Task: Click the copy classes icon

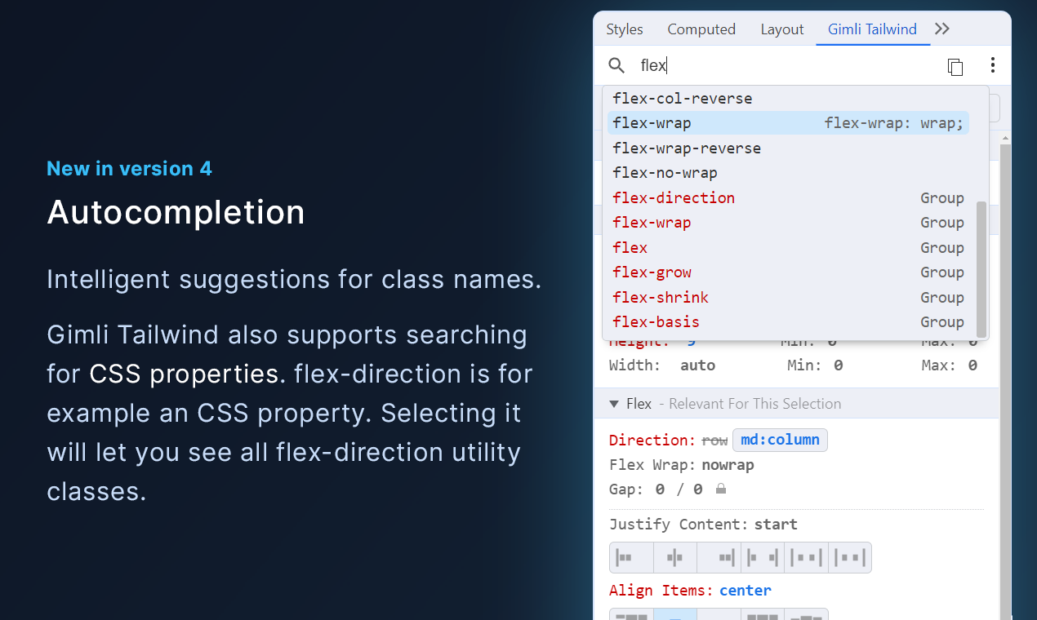Action: click(955, 66)
